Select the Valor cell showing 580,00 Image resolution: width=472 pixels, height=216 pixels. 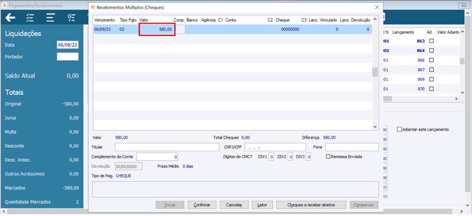156,29
